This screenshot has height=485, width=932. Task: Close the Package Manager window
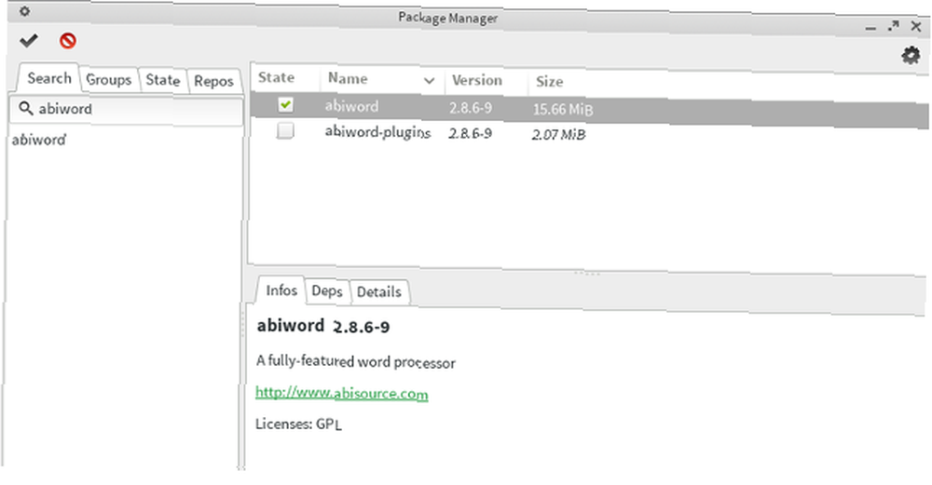(x=916, y=27)
